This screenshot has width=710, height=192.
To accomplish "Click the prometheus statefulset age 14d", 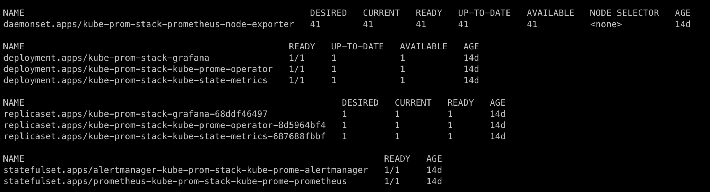I will click(x=434, y=181).
